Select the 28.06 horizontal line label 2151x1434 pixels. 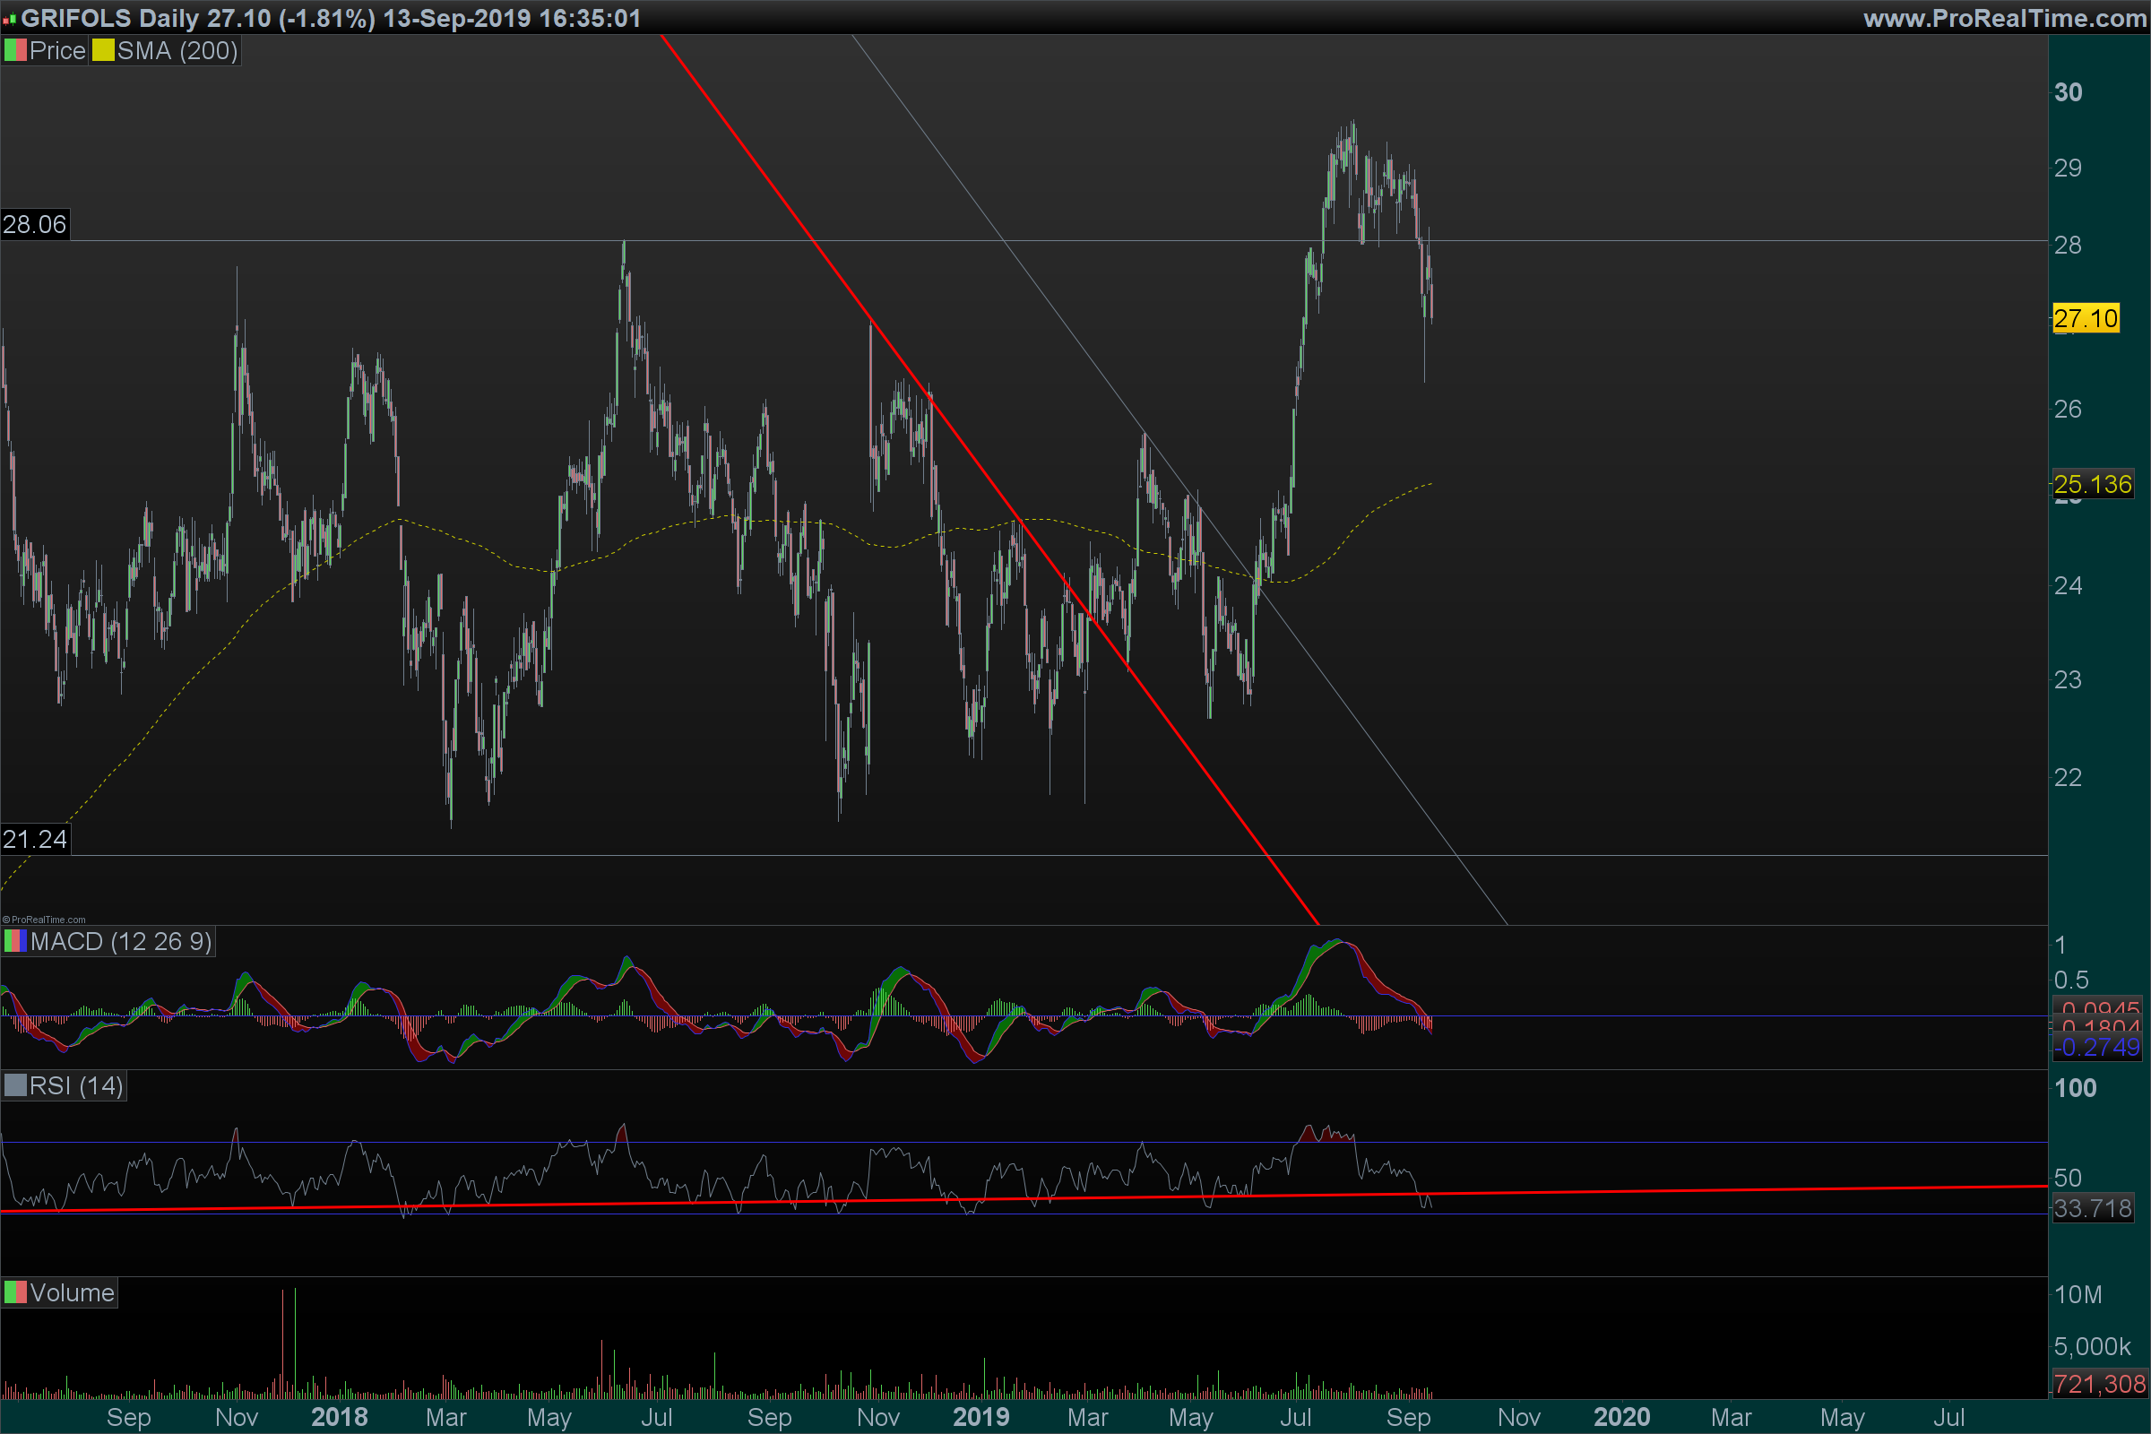(x=35, y=224)
